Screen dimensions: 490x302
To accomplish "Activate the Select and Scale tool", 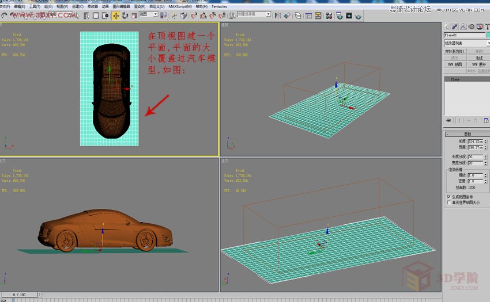I will tap(134, 16).
